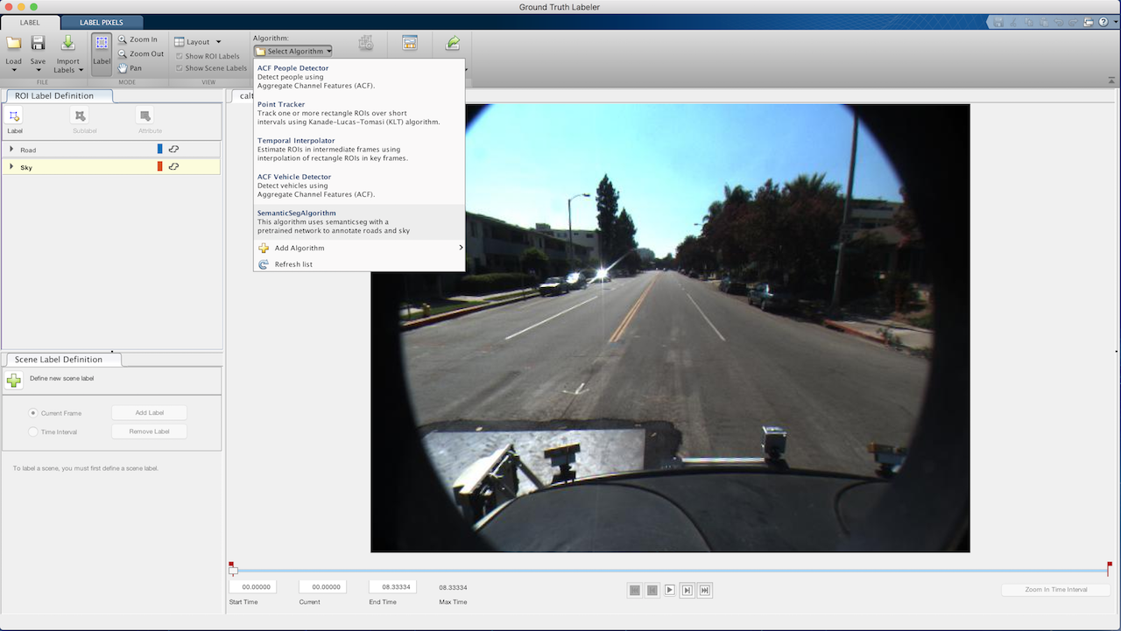The width and height of the screenshot is (1121, 631).
Task: Select the Current Frame radio button
Action: pyautogui.click(x=33, y=413)
